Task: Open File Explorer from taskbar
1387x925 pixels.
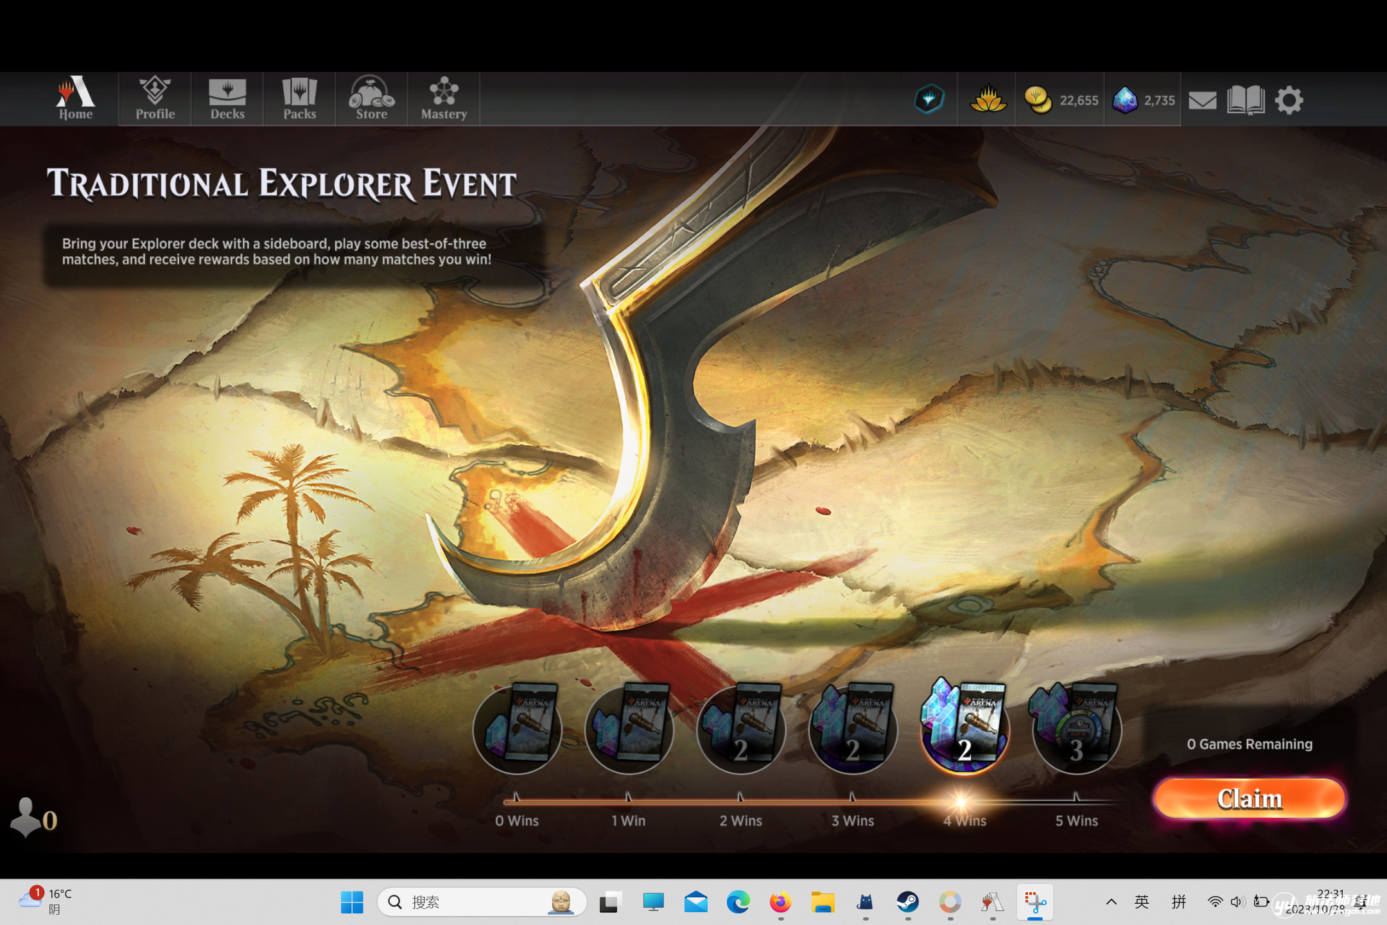Action: point(823,902)
